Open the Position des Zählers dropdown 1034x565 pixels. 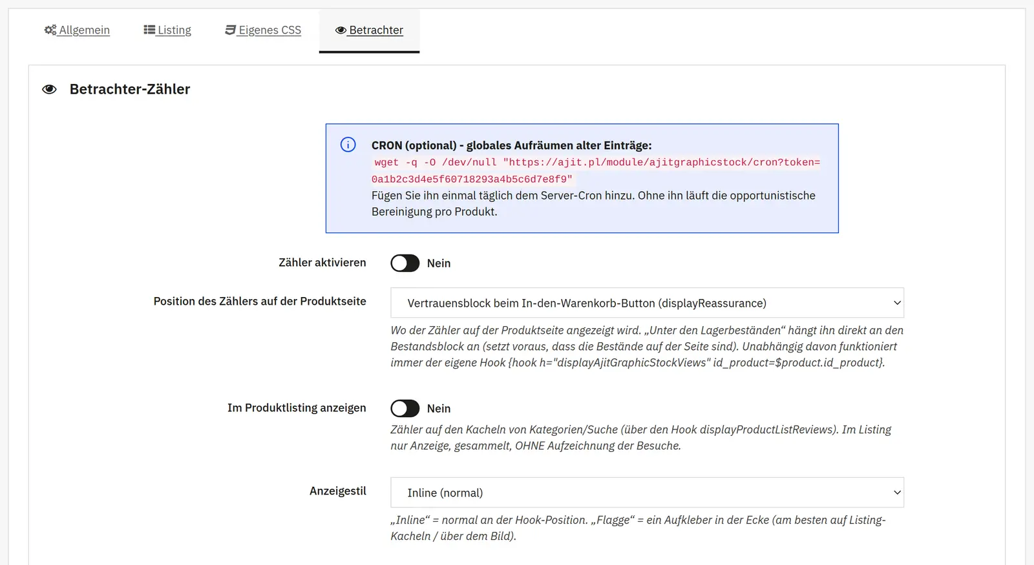[x=647, y=303]
